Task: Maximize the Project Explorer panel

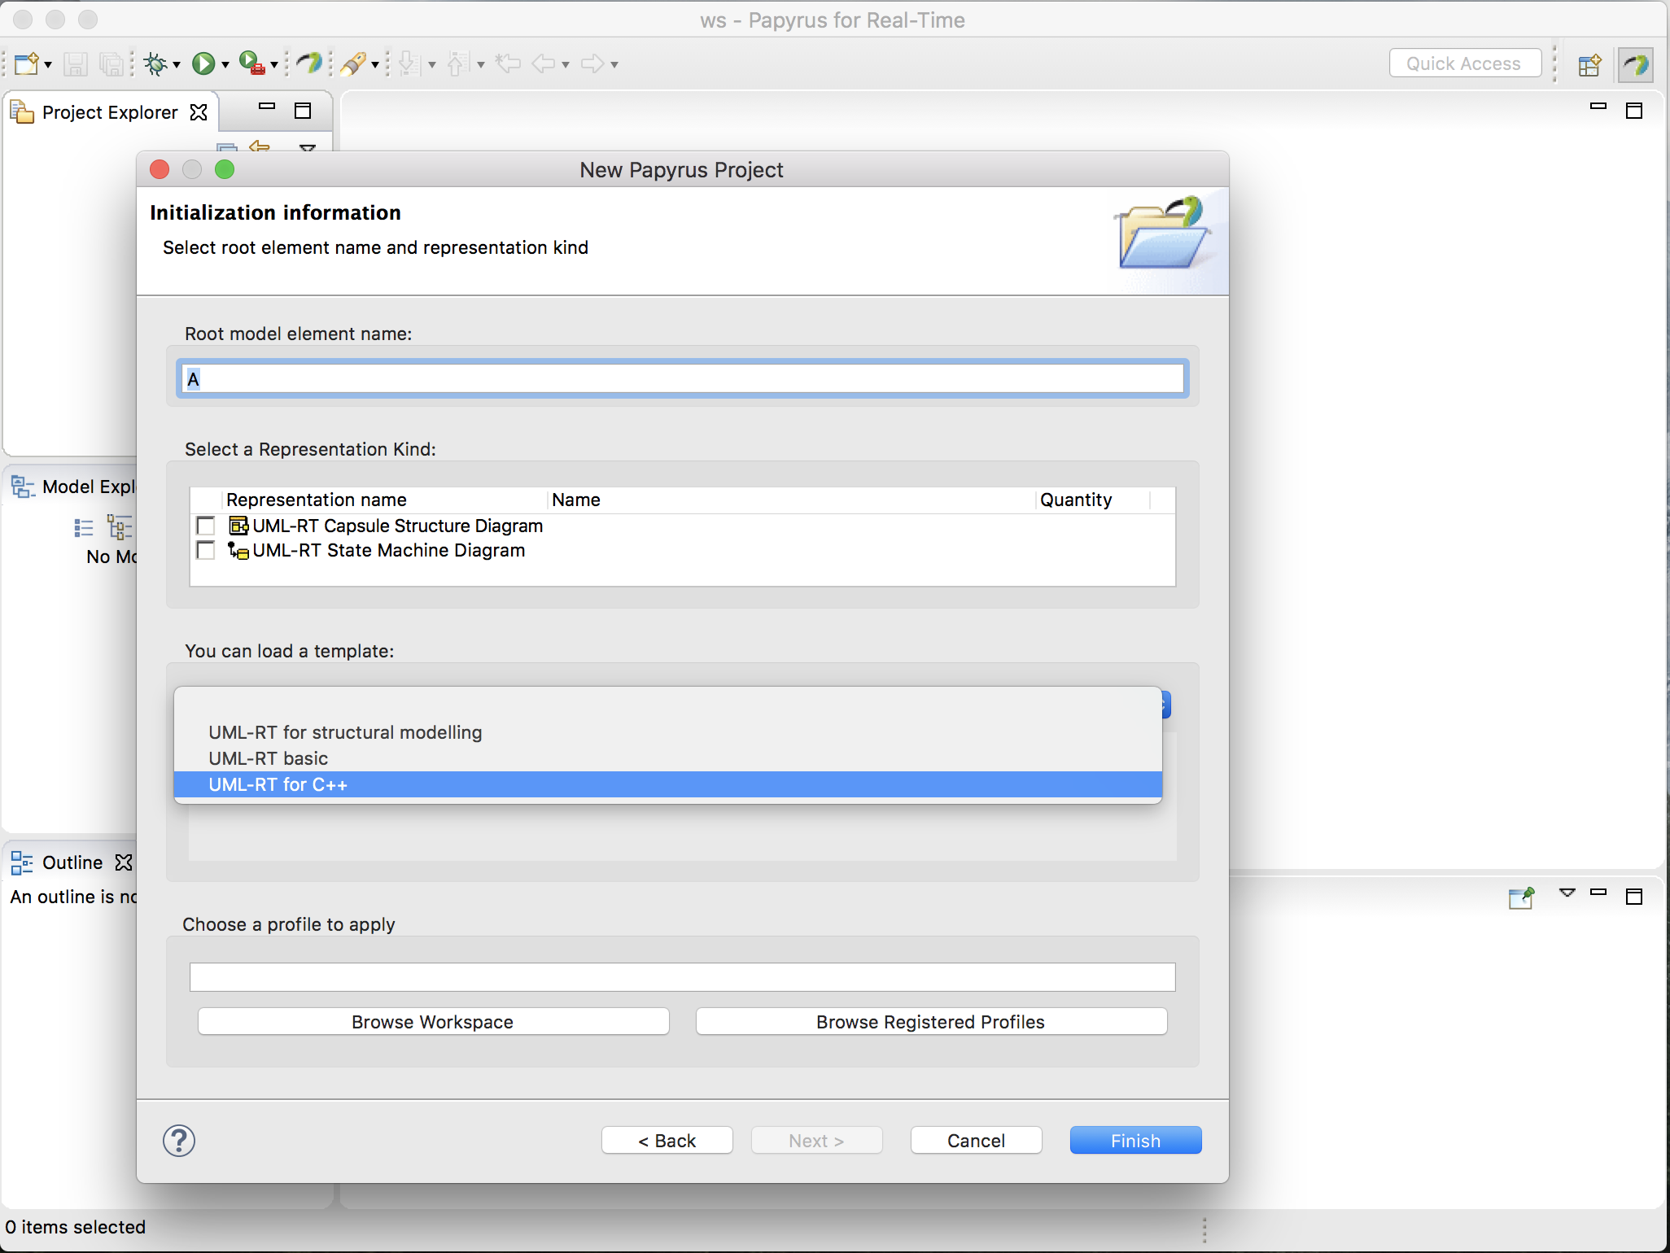Action: pos(303,111)
